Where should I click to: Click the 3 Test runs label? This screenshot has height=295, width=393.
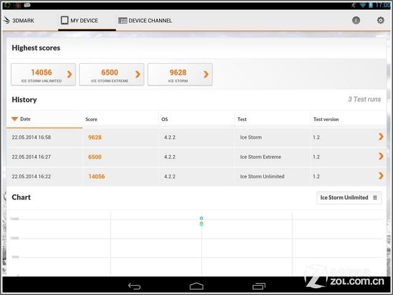click(x=364, y=100)
